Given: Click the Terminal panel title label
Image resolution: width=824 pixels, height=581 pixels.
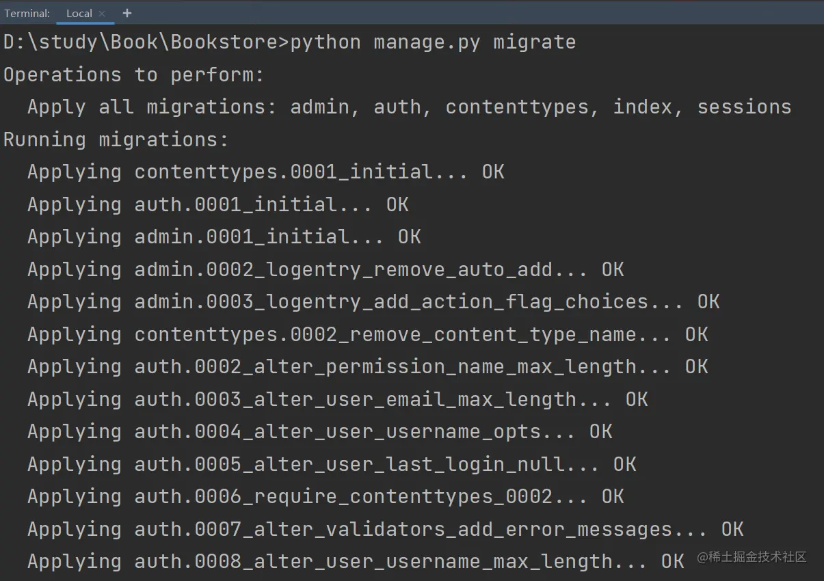Looking at the screenshot, I should pyautogui.click(x=27, y=14).
